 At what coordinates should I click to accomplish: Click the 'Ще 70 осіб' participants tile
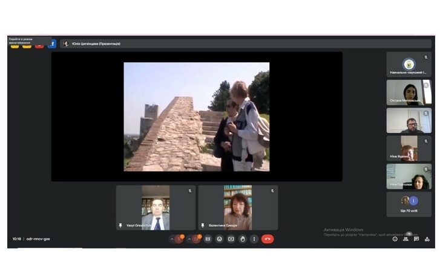click(x=409, y=204)
